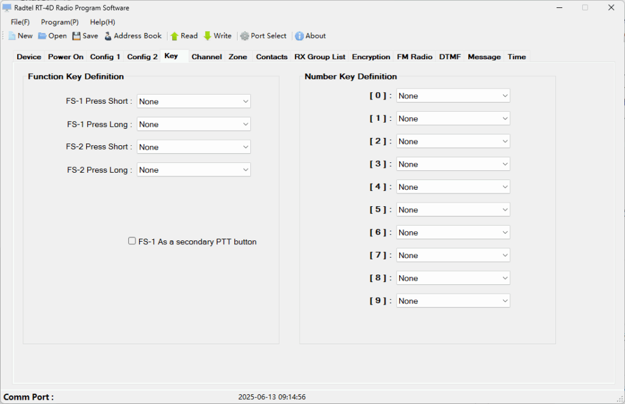Go to the Encryption tab
This screenshot has width=625, height=404.
370,57
